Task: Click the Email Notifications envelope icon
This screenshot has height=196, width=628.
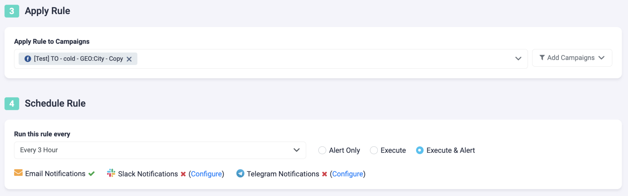Action: (x=18, y=173)
